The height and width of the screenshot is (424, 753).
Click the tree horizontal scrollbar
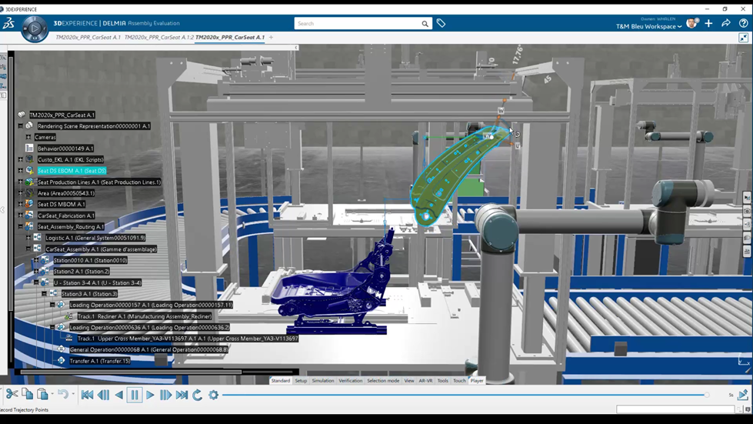tap(131, 372)
